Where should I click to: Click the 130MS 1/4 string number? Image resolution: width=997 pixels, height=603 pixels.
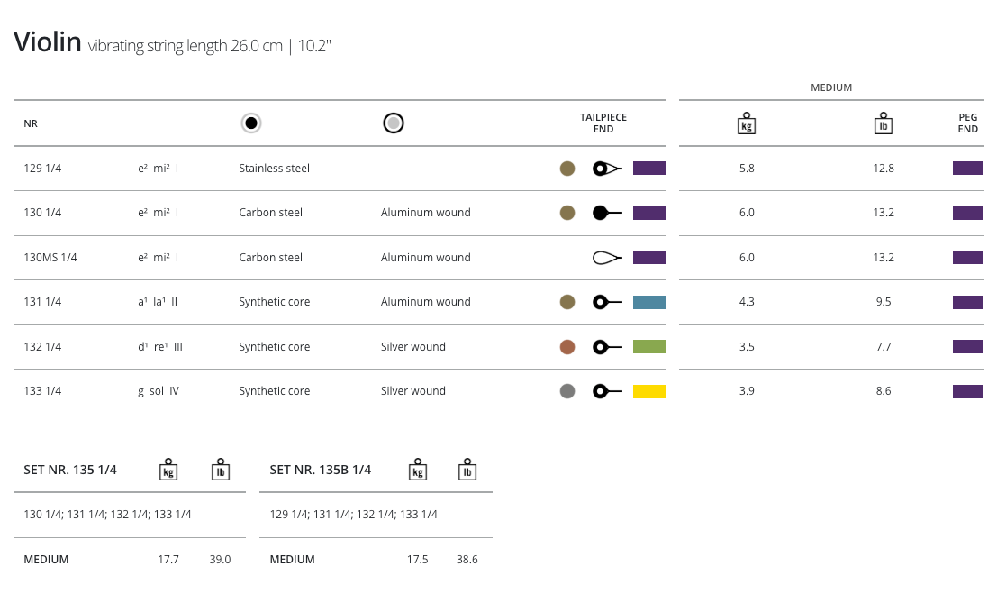click(50, 258)
